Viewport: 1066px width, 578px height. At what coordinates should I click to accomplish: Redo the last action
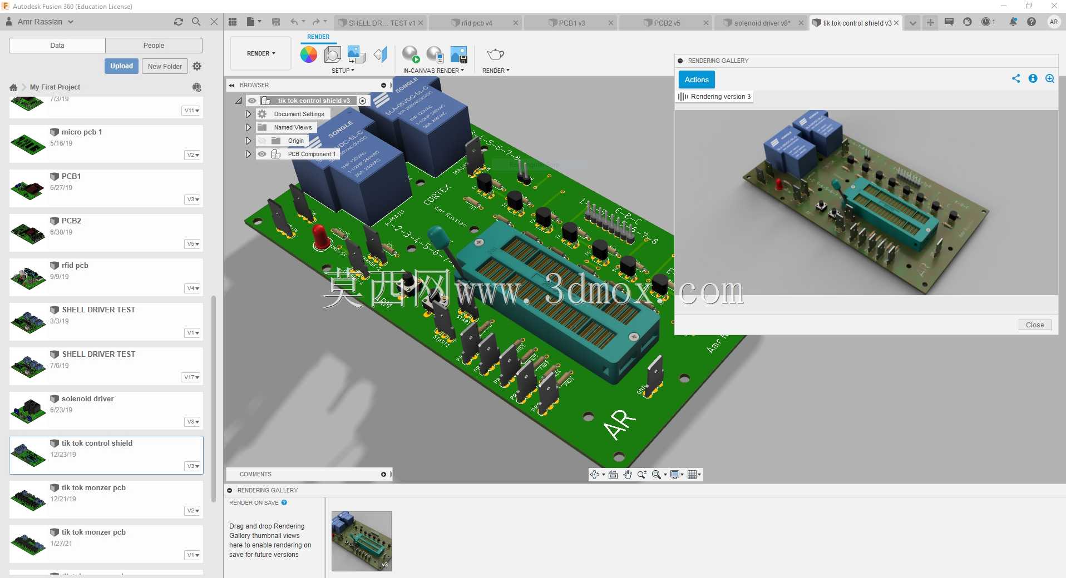pyautogui.click(x=316, y=22)
